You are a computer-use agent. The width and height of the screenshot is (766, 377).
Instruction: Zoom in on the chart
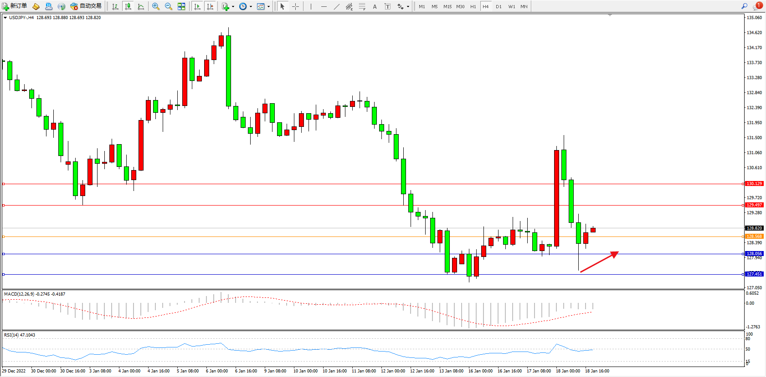[x=156, y=6]
